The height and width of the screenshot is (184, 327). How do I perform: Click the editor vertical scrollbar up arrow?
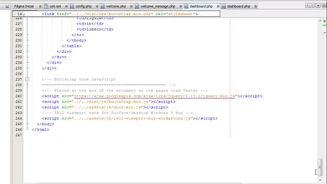tap(320, 20)
